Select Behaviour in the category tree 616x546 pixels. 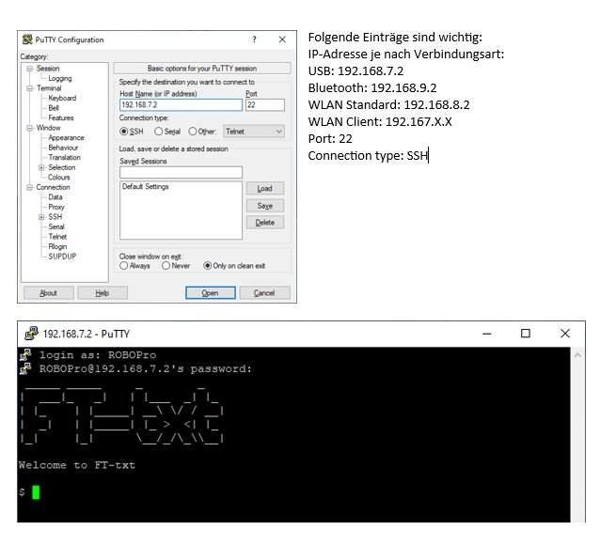tap(63, 148)
